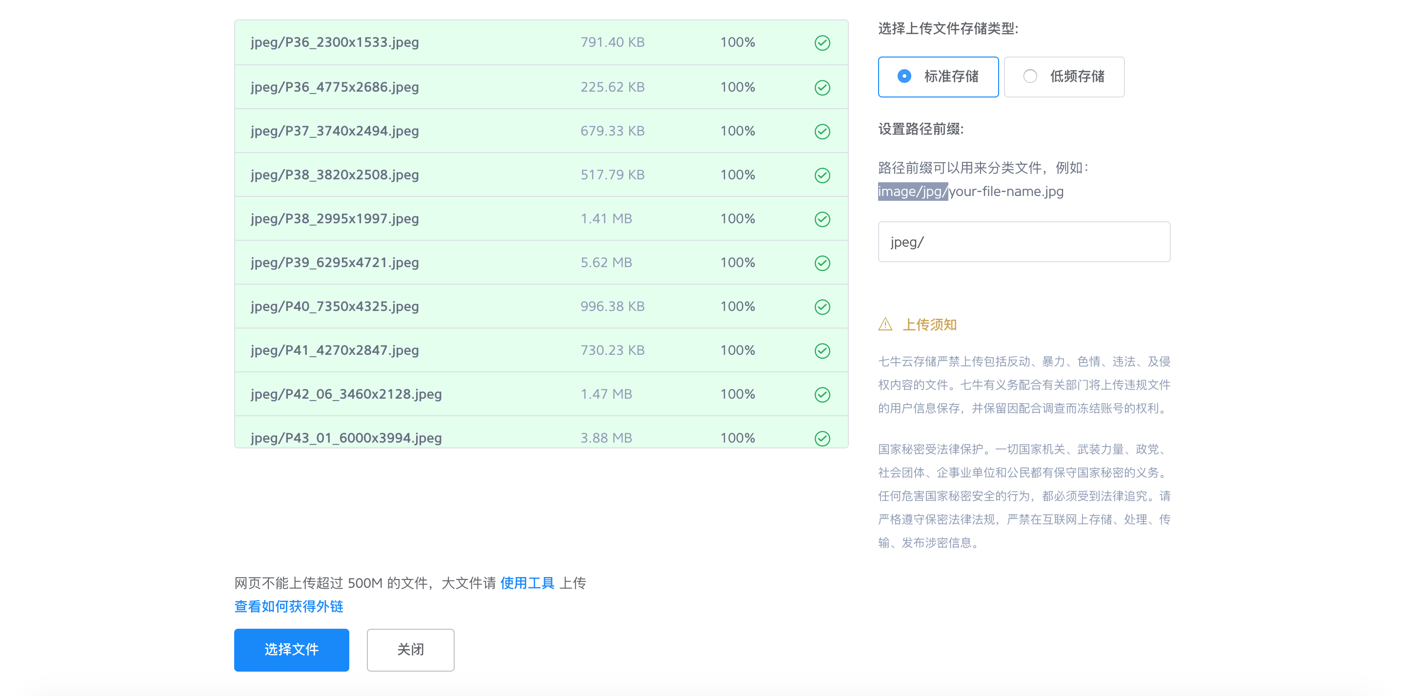Click the 上传须知 heading

coord(930,325)
